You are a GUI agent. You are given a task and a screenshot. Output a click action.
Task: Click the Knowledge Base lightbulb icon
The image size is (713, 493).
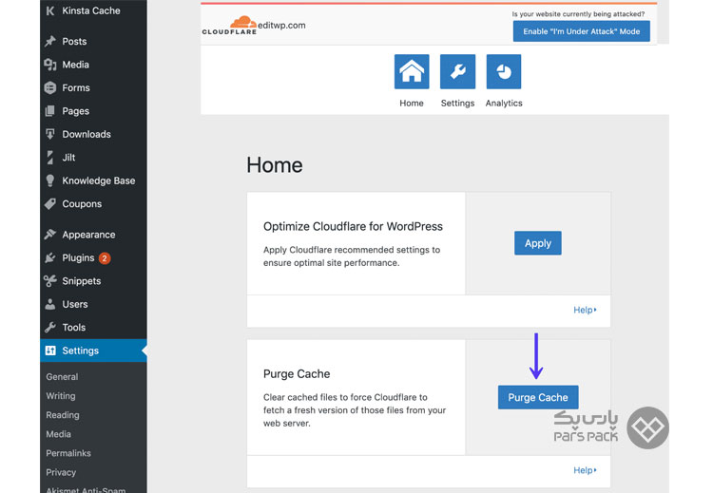50,180
